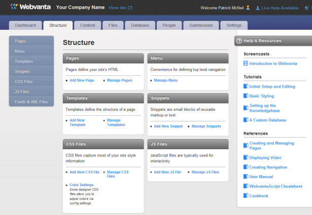Open the Creating and Managing Pages reference
Screen dimensions: 312x215
point(271,145)
